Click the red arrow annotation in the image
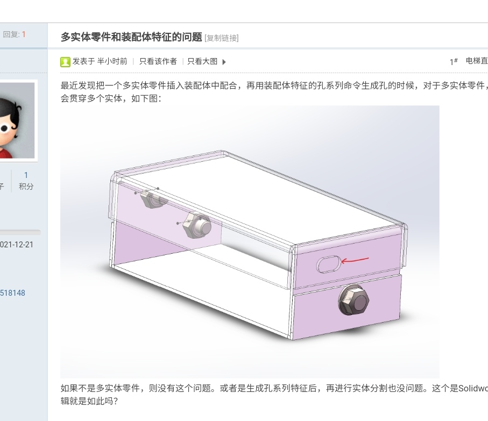This screenshot has width=488, height=421. tap(355, 260)
